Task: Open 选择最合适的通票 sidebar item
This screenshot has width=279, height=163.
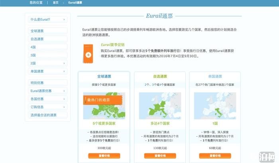Action: click(x=47, y=115)
